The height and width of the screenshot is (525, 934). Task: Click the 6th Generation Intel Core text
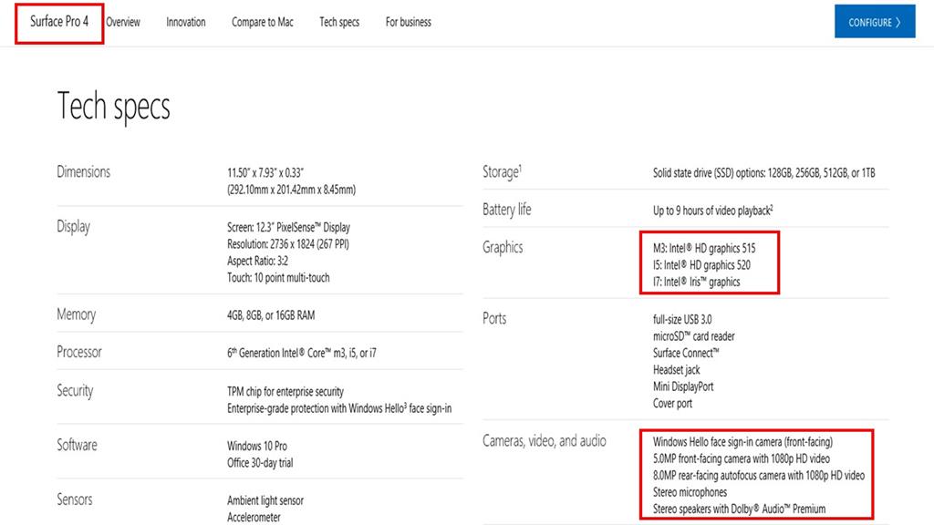(x=301, y=353)
